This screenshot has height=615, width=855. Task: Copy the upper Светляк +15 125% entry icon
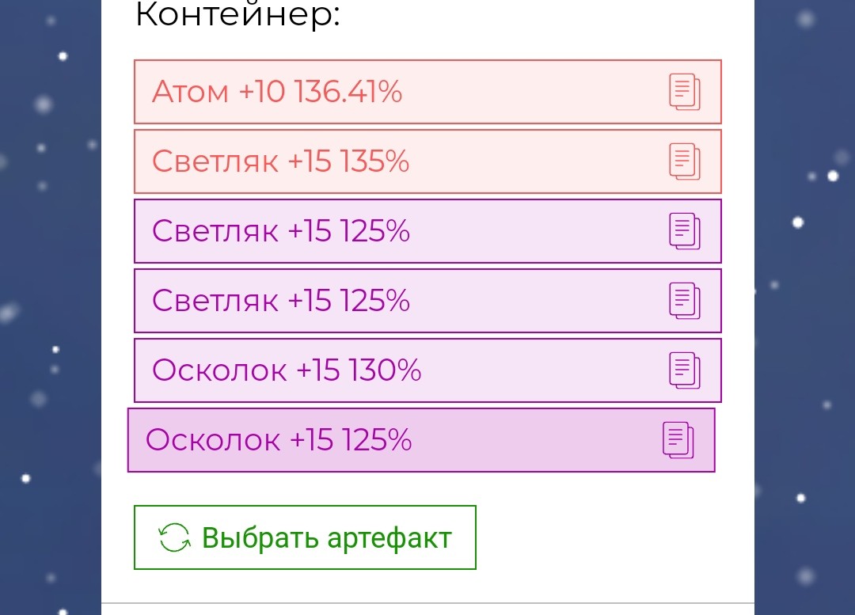click(x=685, y=231)
